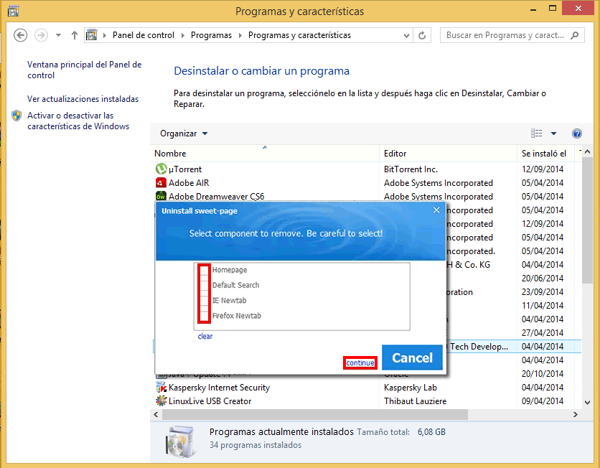This screenshot has height=468, width=600.
Task: Click the Adobe AIR program icon
Action: coord(161,182)
